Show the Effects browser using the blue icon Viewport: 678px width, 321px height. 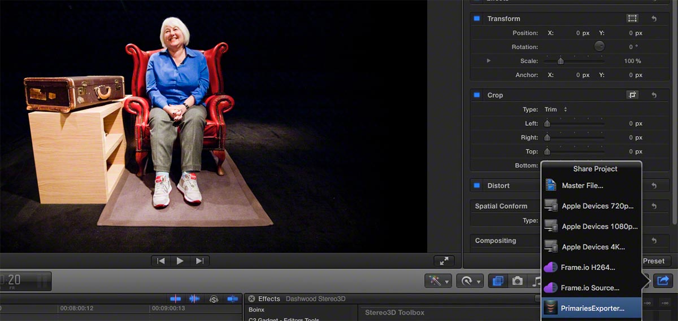click(498, 280)
